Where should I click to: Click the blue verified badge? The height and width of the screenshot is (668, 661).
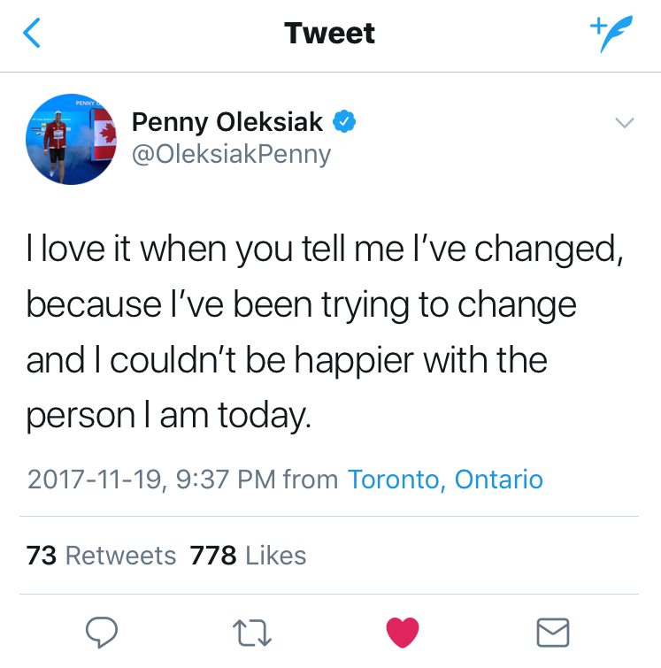tap(345, 122)
